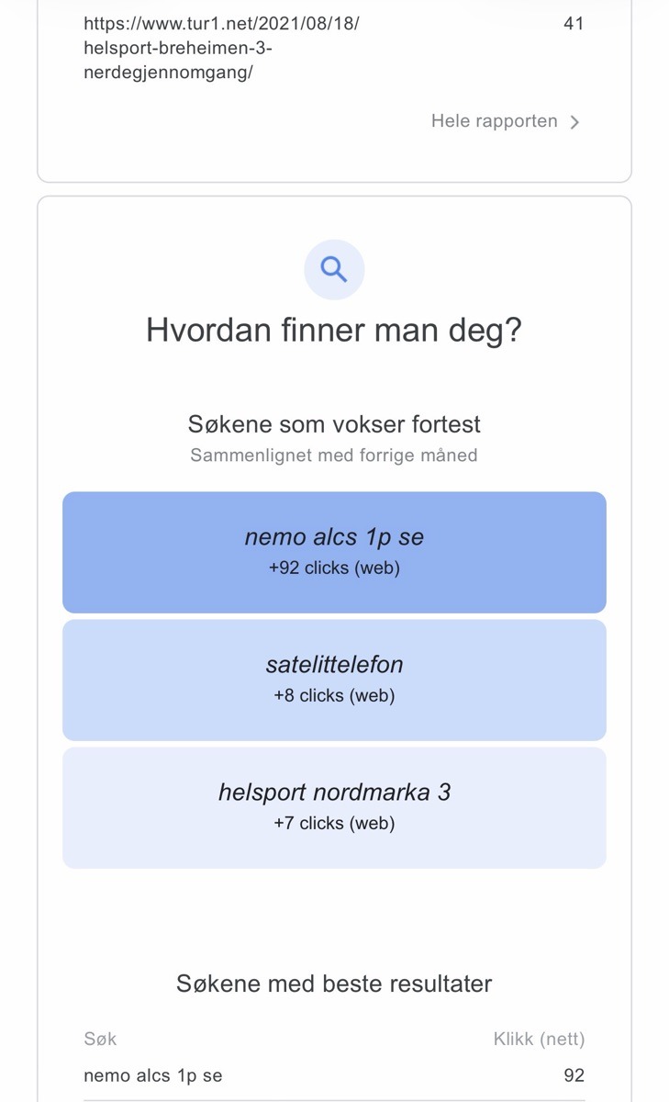Click "Sammenlignet med forrige måned" caption
The image size is (669, 1102).
pyautogui.click(x=334, y=455)
